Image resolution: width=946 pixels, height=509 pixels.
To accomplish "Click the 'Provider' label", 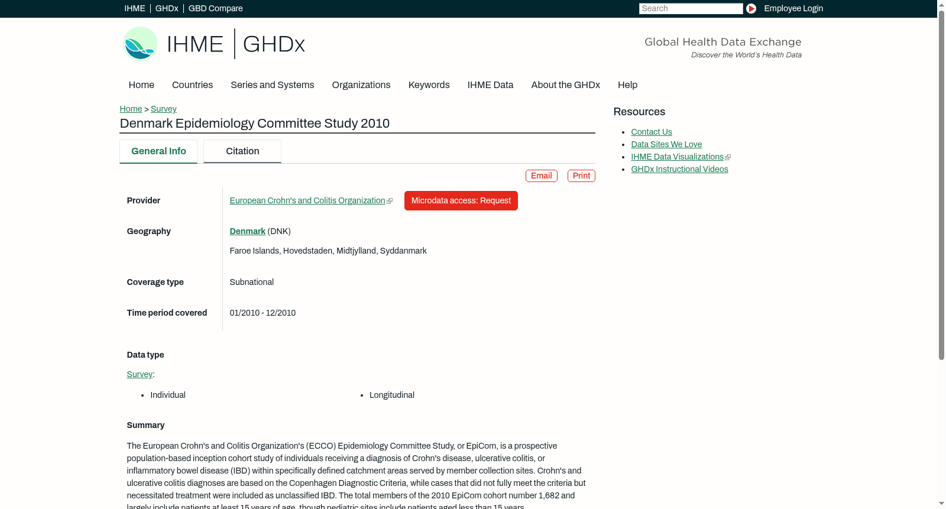I will pyautogui.click(x=143, y=200).
